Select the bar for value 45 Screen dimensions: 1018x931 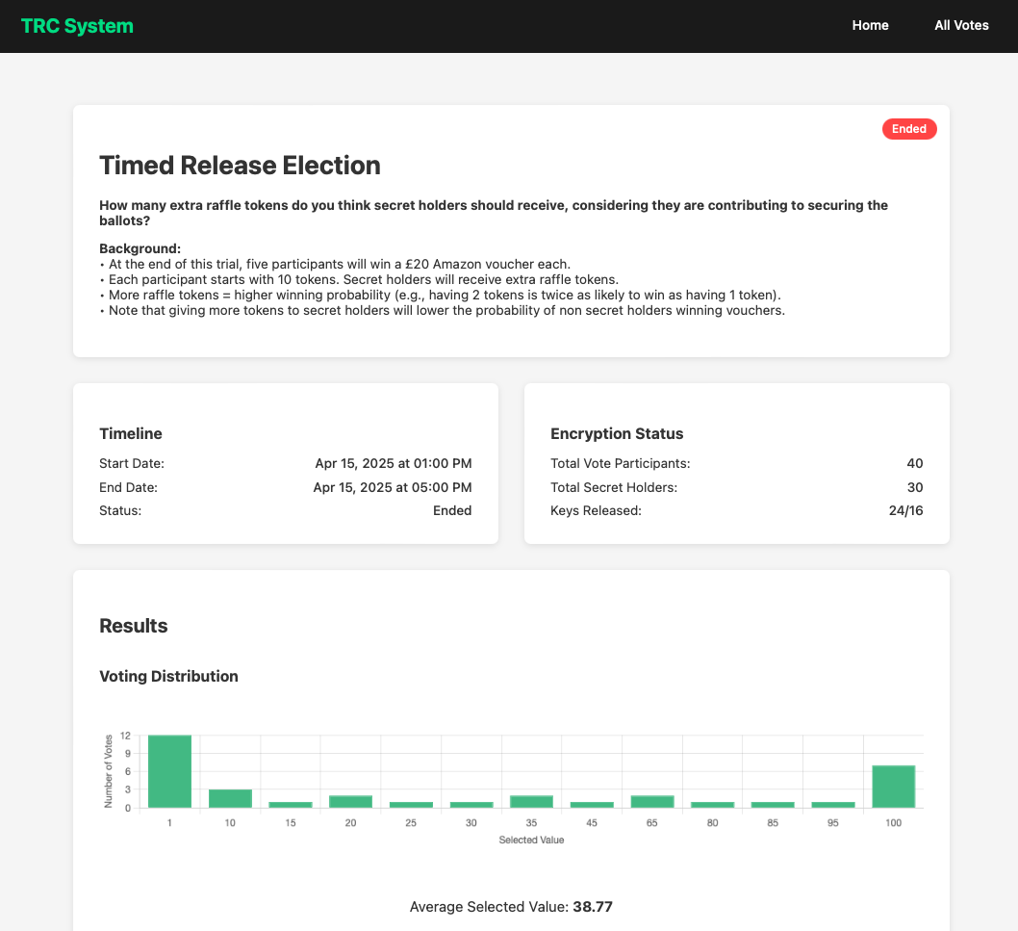[x=592, y=804]
